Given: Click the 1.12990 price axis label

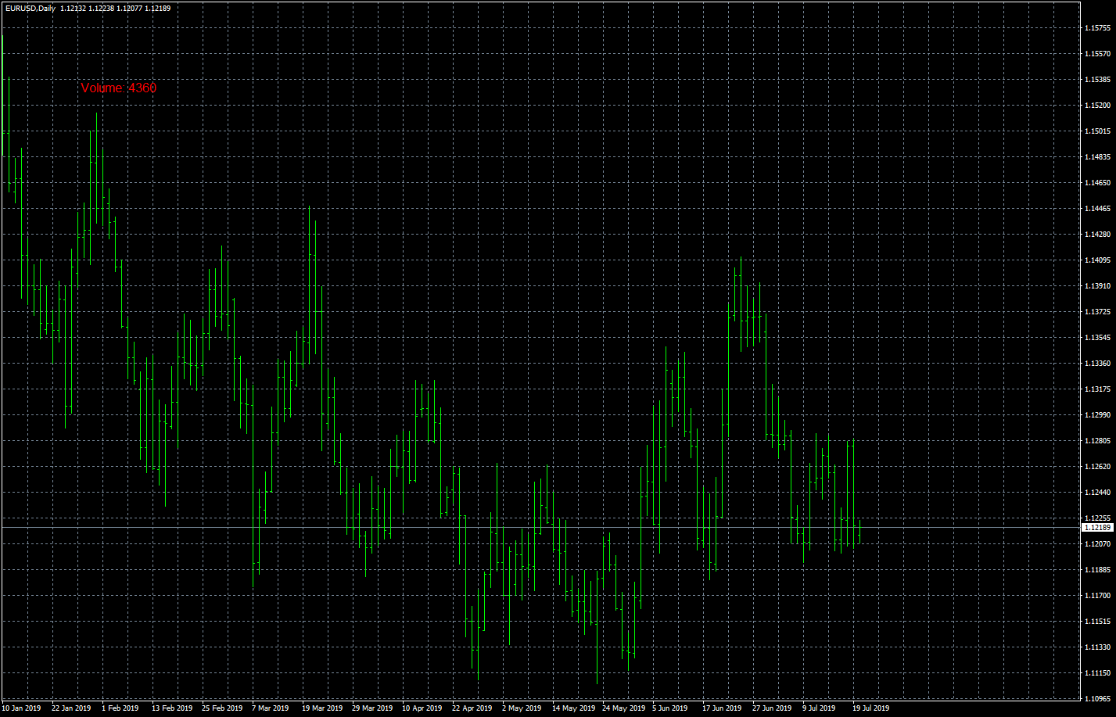Looking at the screenshot, I should point(1097,415).
